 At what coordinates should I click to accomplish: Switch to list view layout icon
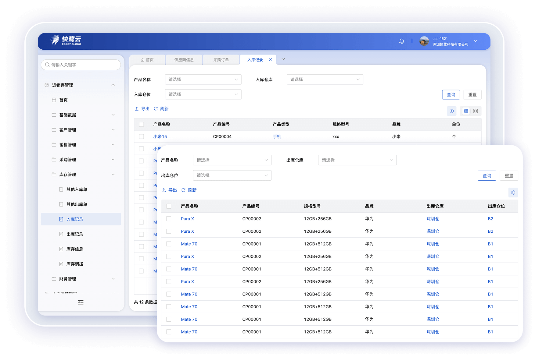pos(466,111)
